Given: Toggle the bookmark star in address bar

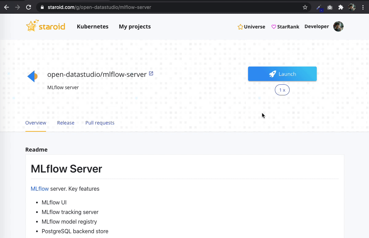Looking at the screenshot, I should pos(305,7).
